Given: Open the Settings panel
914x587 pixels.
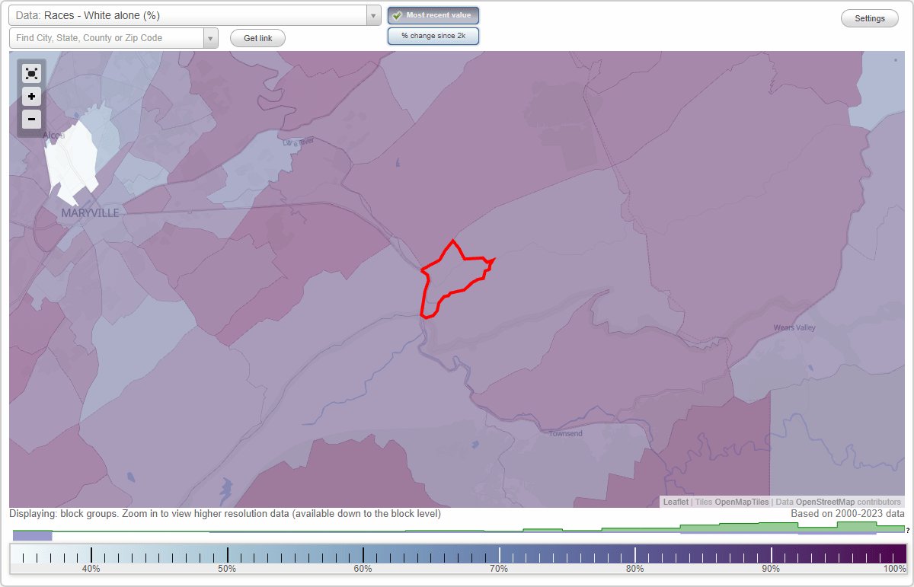Looking at the screenshot, I should [x=869, y=18].
